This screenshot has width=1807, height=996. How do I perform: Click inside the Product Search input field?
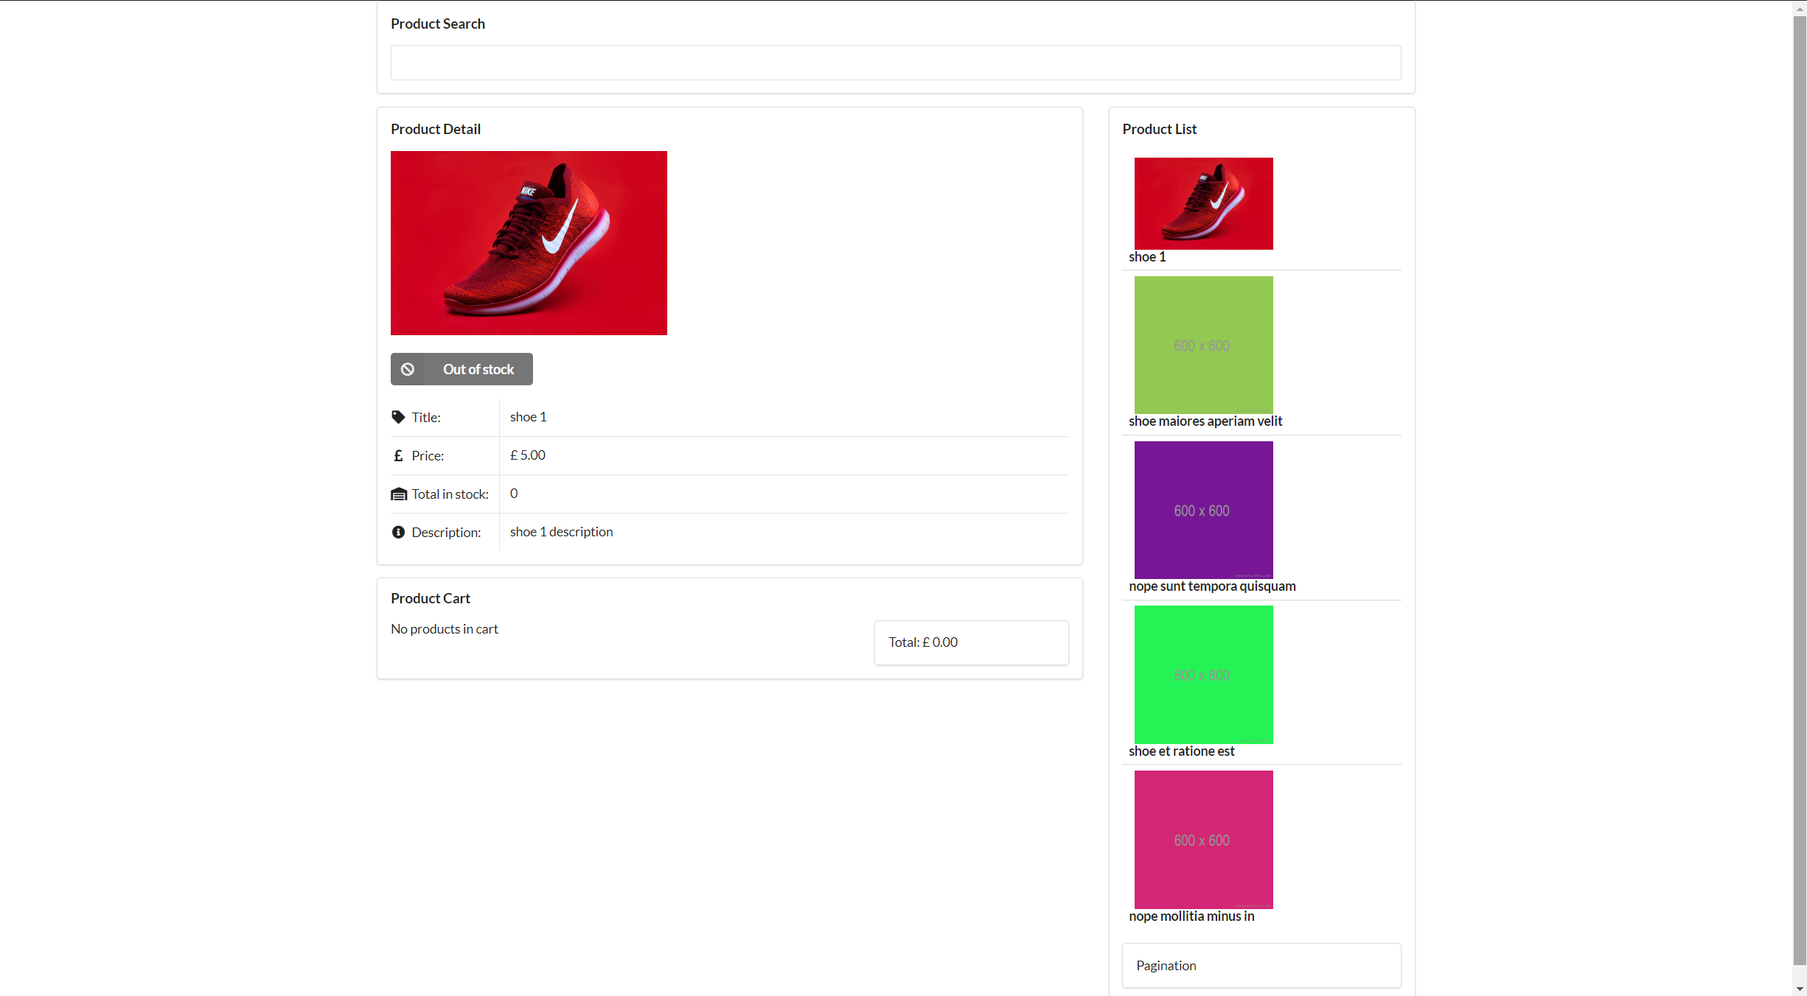(895, 63)
